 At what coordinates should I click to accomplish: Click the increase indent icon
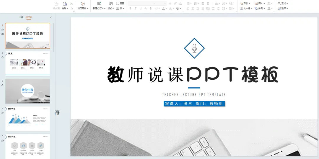click(208, 4)
